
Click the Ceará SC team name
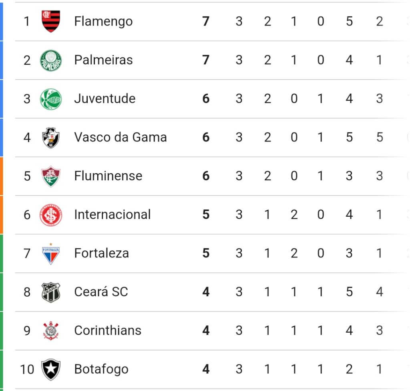(x=101, y=291)
